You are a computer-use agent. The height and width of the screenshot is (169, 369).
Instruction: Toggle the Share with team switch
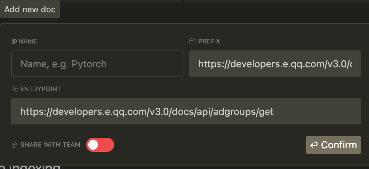coord(100,145)
